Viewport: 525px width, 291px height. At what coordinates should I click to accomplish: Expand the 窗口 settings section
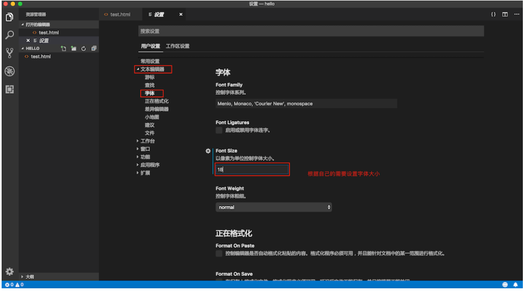tap(138, 149)
